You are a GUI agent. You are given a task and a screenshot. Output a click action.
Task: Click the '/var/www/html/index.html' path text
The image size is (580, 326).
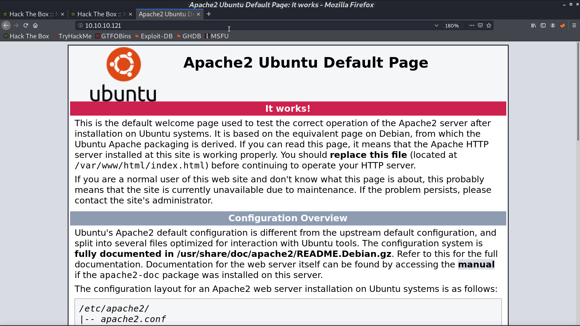(140, 166)
